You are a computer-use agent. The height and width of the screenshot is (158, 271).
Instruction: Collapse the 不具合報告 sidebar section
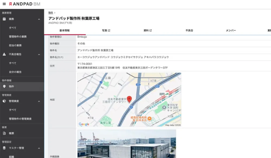(39, 54)
